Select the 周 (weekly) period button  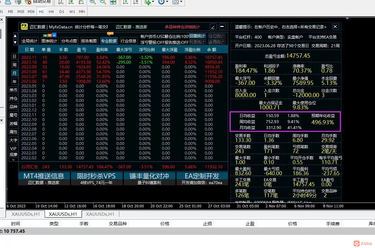click(14, 65)
